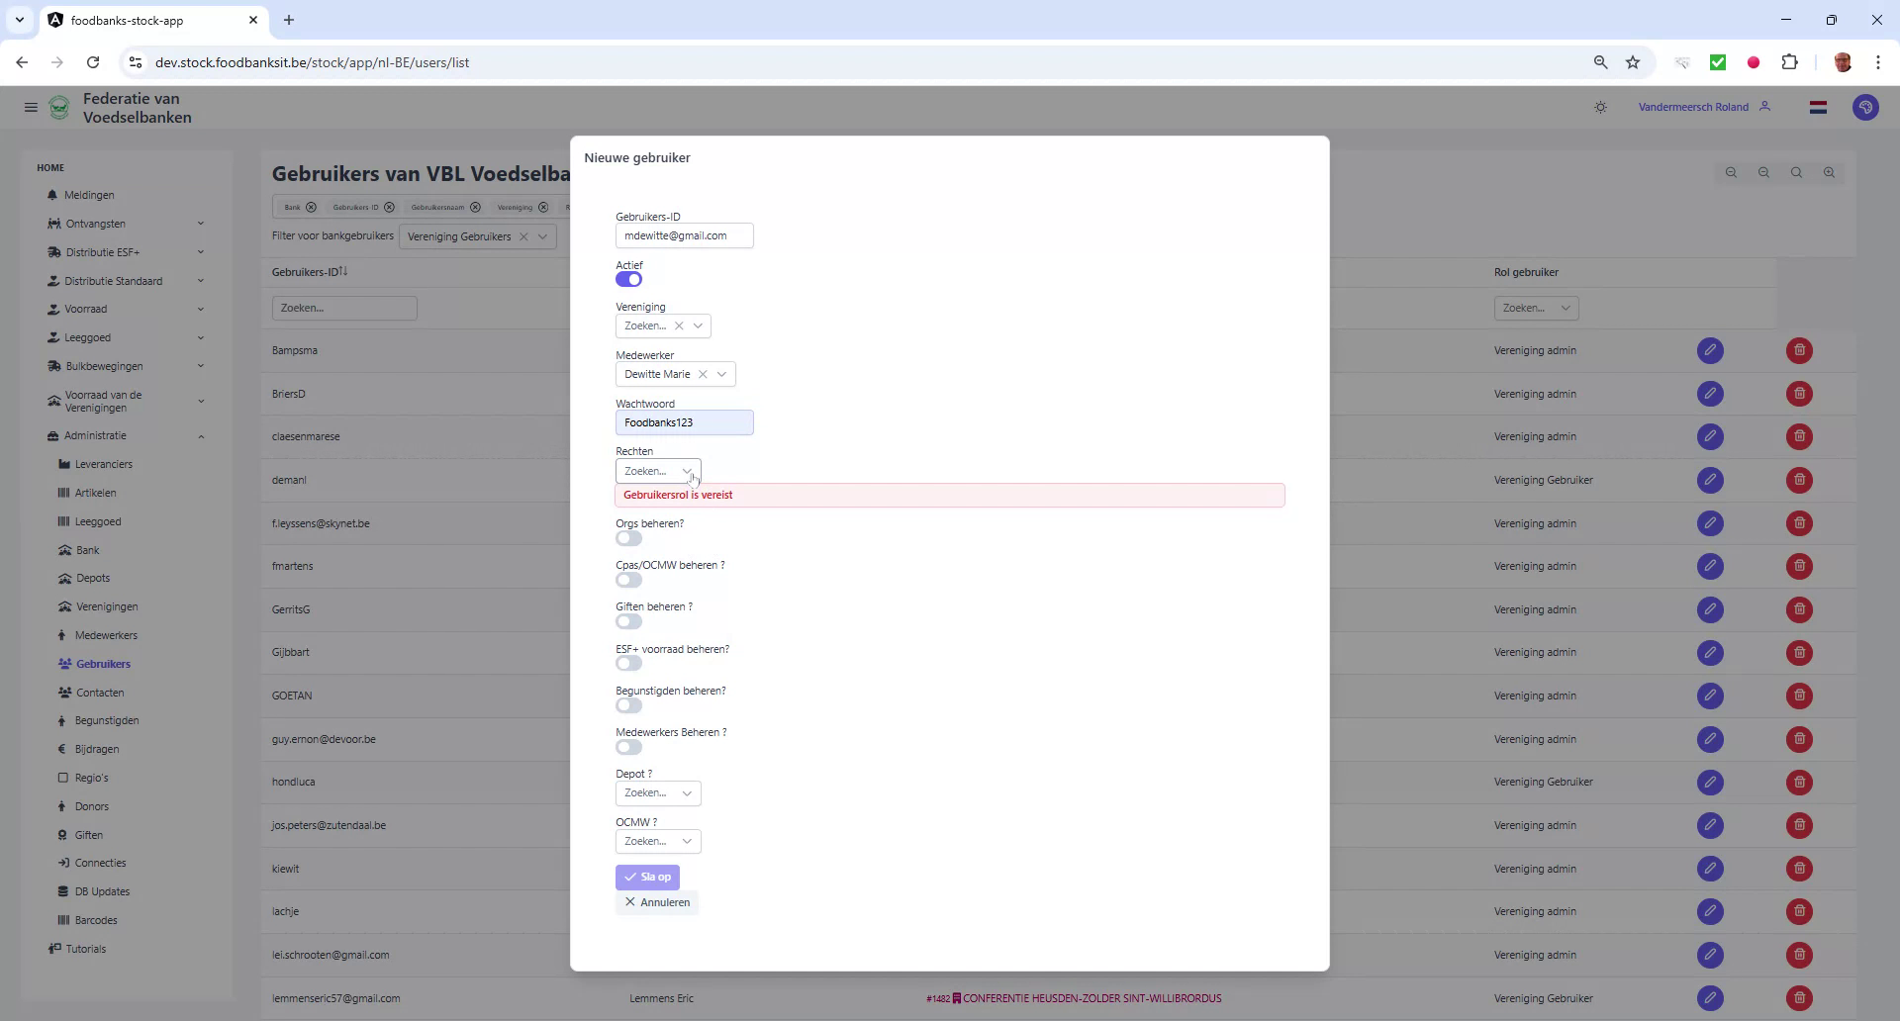The width and height of the screenshot is (1900, 1021).
Task: Select Gebruikers in the sidebar
Action: (x=103, y=663)
